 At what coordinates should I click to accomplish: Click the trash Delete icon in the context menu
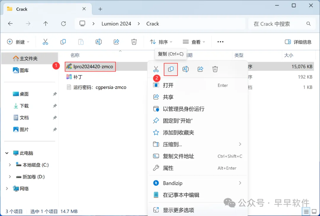tap(215, 69)
